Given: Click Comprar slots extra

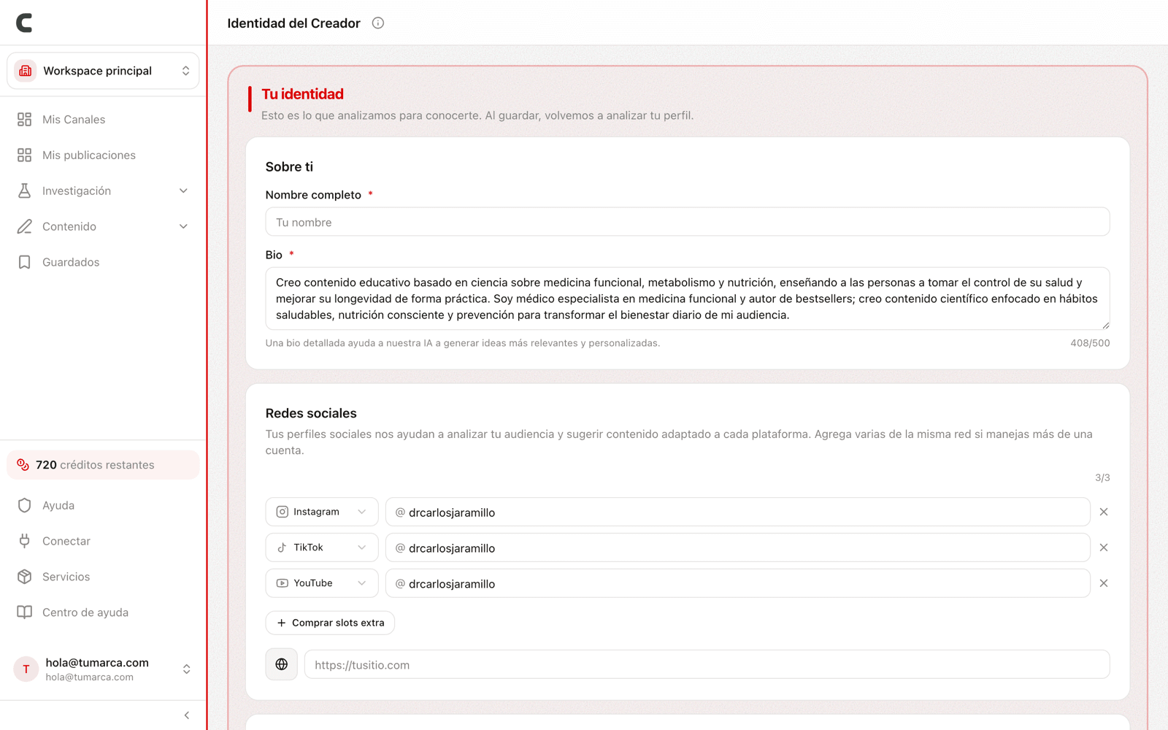Looking at the screenshot, I should tap(330, 623).
